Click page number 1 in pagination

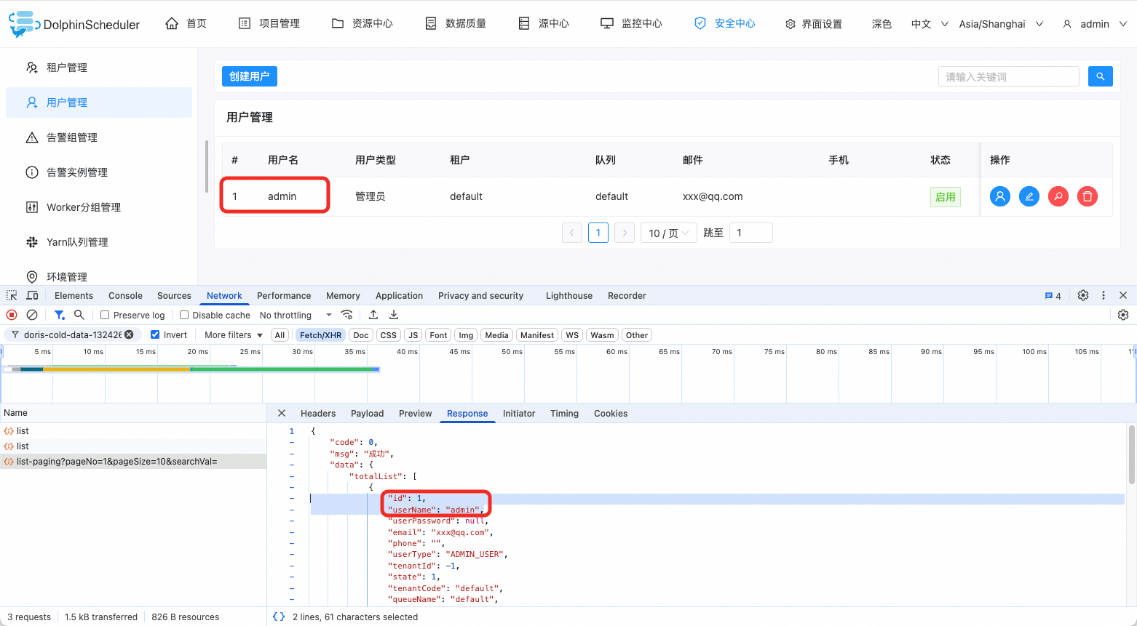tap(598, 233)
